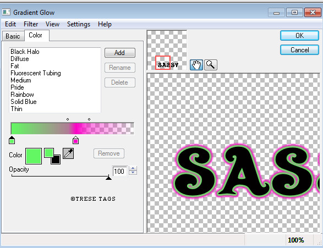Select the hand pan tool
323x248 pixels.
pos(196,65)
